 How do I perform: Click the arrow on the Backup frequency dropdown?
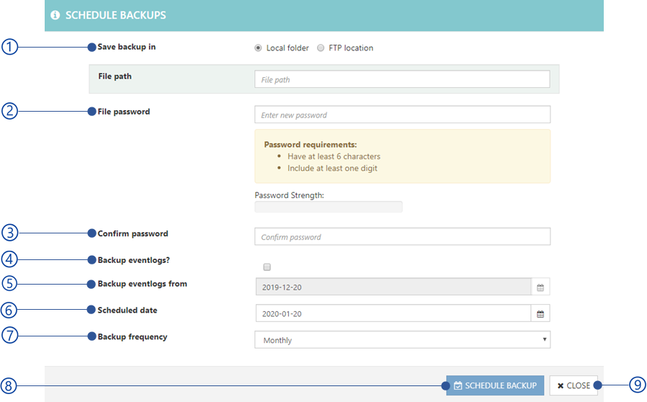544,339
